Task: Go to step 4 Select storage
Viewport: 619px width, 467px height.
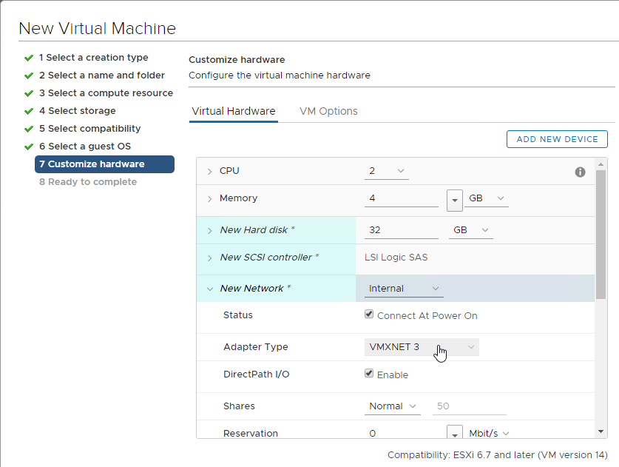Action: 78,110
